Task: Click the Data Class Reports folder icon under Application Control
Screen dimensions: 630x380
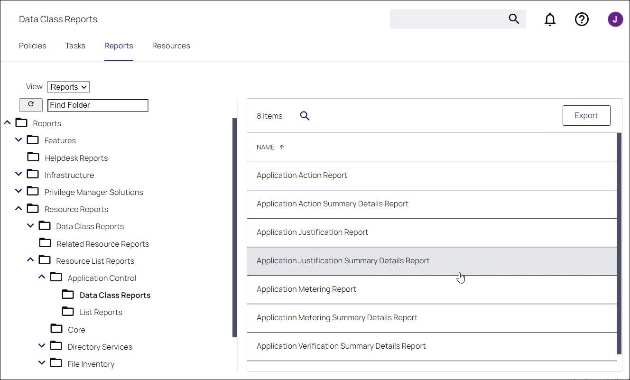Action: [x=68, y=294]
